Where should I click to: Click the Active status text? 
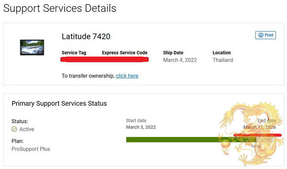27,129
